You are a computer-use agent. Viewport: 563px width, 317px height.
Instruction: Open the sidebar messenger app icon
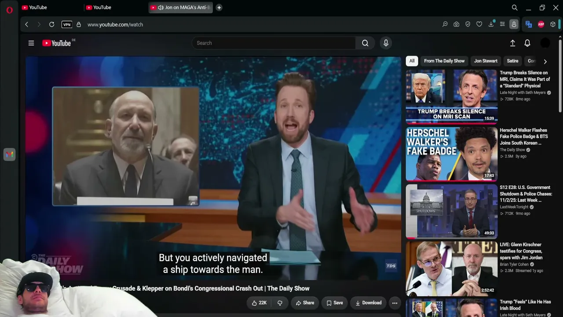[9, 155]
